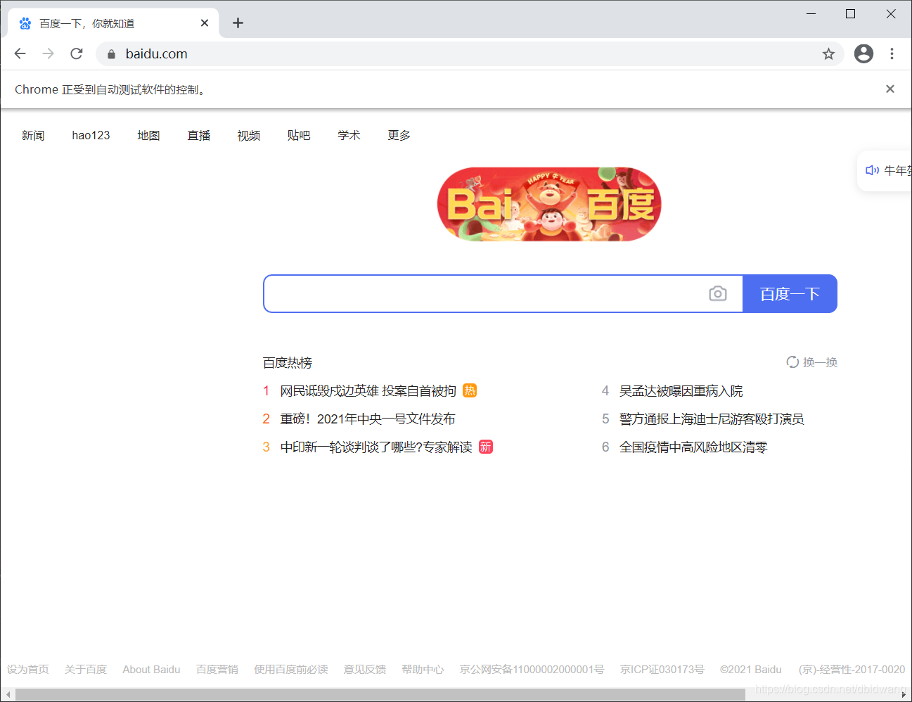
Task: Open Chrome three-dot menu
Action: coord(892,53)
